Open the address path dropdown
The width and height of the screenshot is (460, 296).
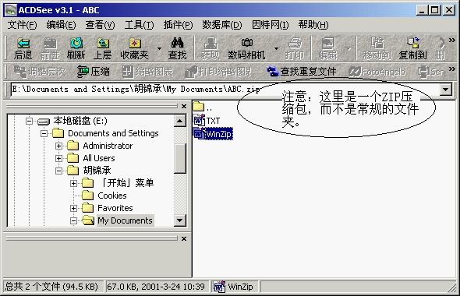[x=446, y=89]
